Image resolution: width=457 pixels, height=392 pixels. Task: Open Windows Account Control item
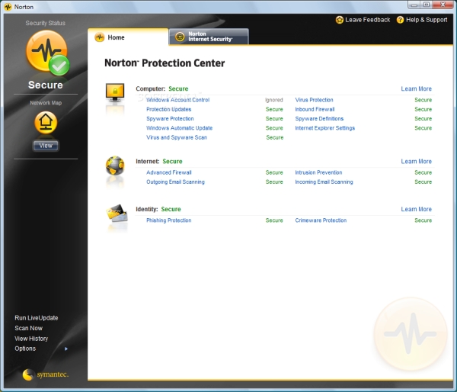(177, 100)
